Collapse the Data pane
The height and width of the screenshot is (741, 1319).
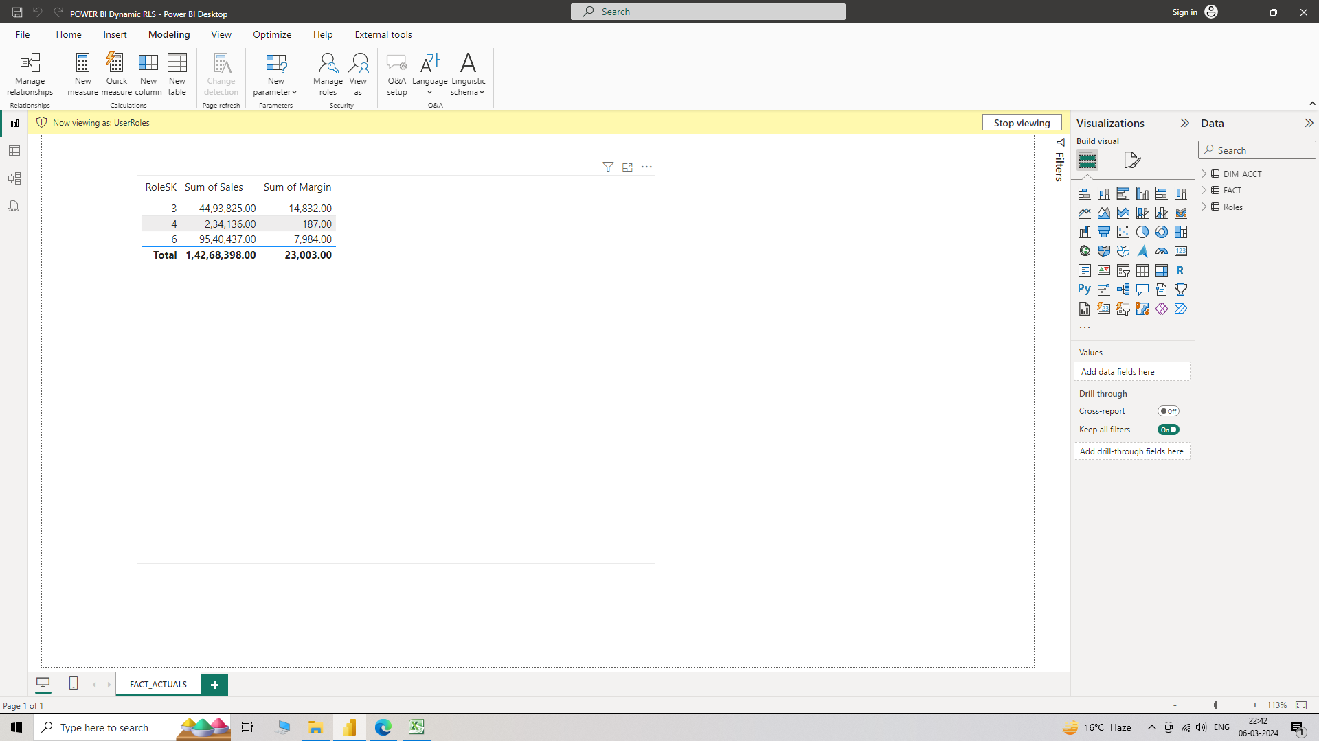tap(1309, 123)
